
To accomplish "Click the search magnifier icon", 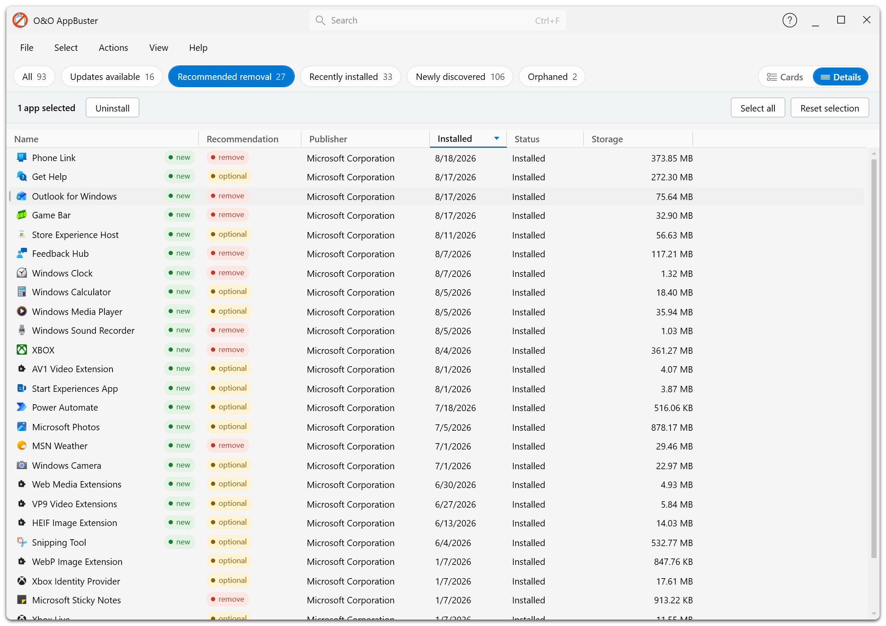I will pyautogui.click(x=320, y=20).
